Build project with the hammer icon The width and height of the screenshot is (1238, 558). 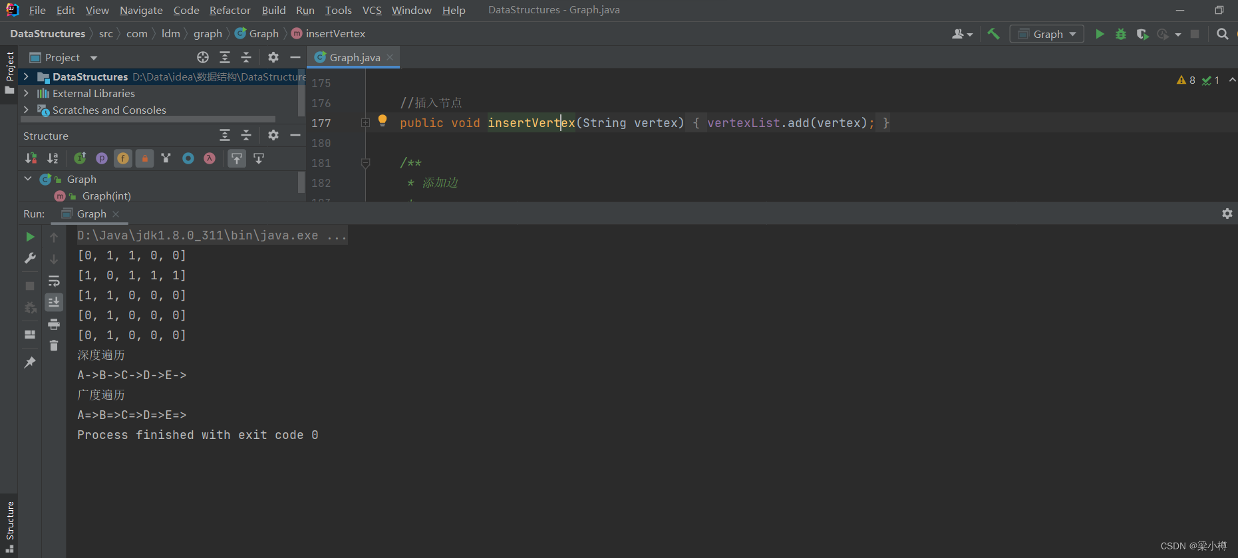(993, 34)
